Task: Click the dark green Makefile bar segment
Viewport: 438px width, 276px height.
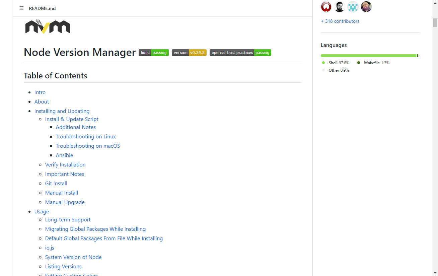Action: tap(418, 56)
